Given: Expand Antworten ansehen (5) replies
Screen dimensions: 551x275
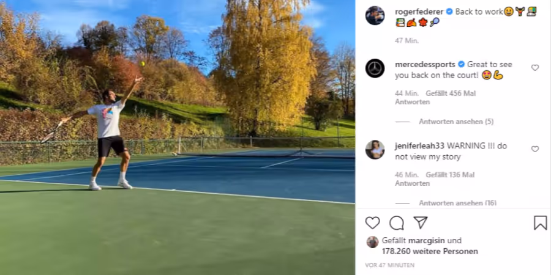Looking at the screenshot, I should coord(456,122).
